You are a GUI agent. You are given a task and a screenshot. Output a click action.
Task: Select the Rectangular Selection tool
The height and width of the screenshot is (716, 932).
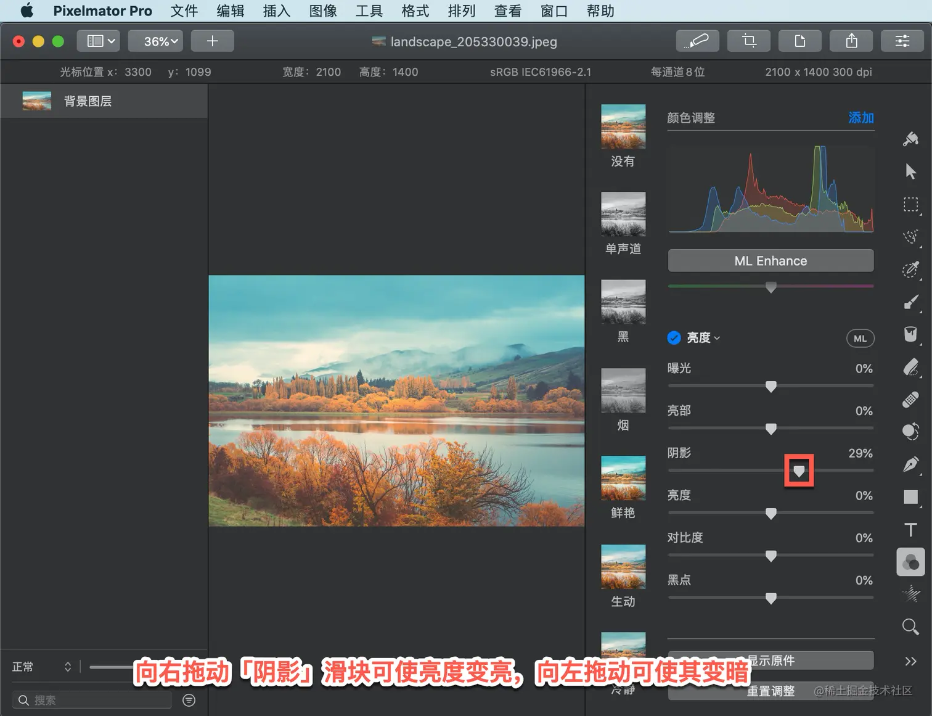tap(910, 205)
